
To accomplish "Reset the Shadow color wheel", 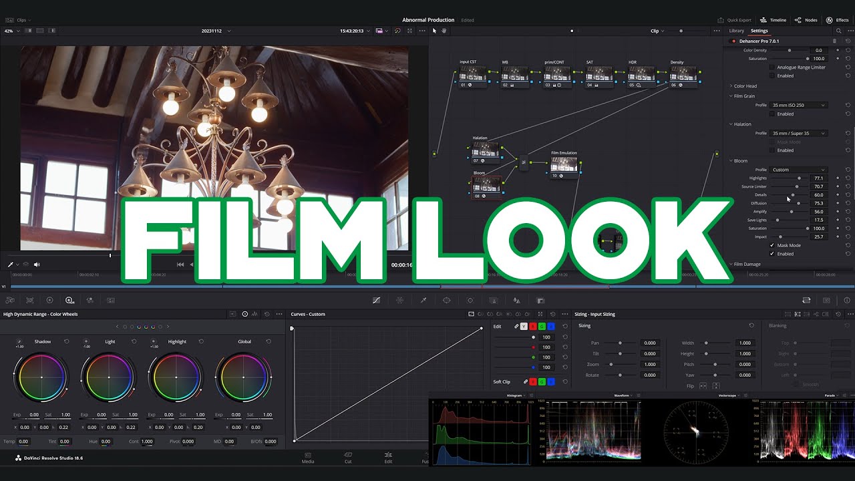I will tap(66, 341).
